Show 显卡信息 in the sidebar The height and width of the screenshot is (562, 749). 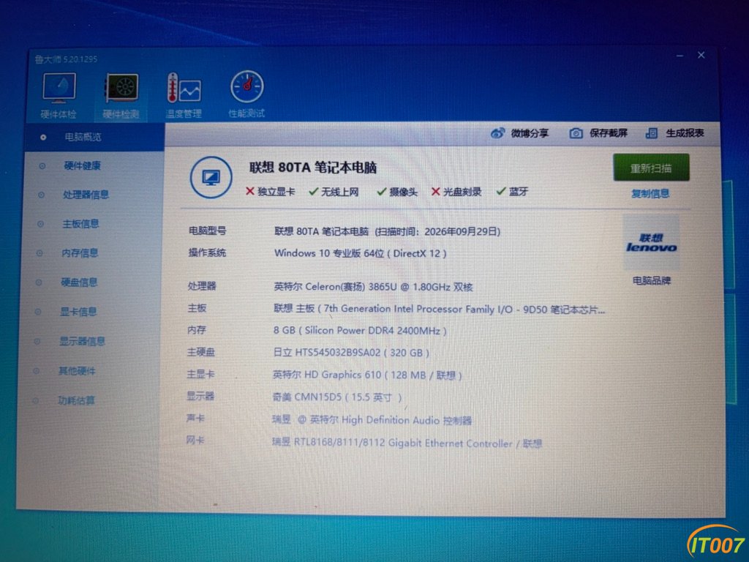pyautogui.click(x=78, y=312)
